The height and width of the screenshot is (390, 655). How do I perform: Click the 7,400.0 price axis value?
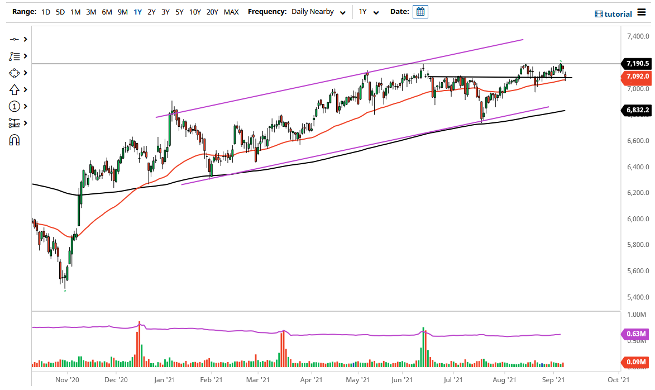point(638,36)
